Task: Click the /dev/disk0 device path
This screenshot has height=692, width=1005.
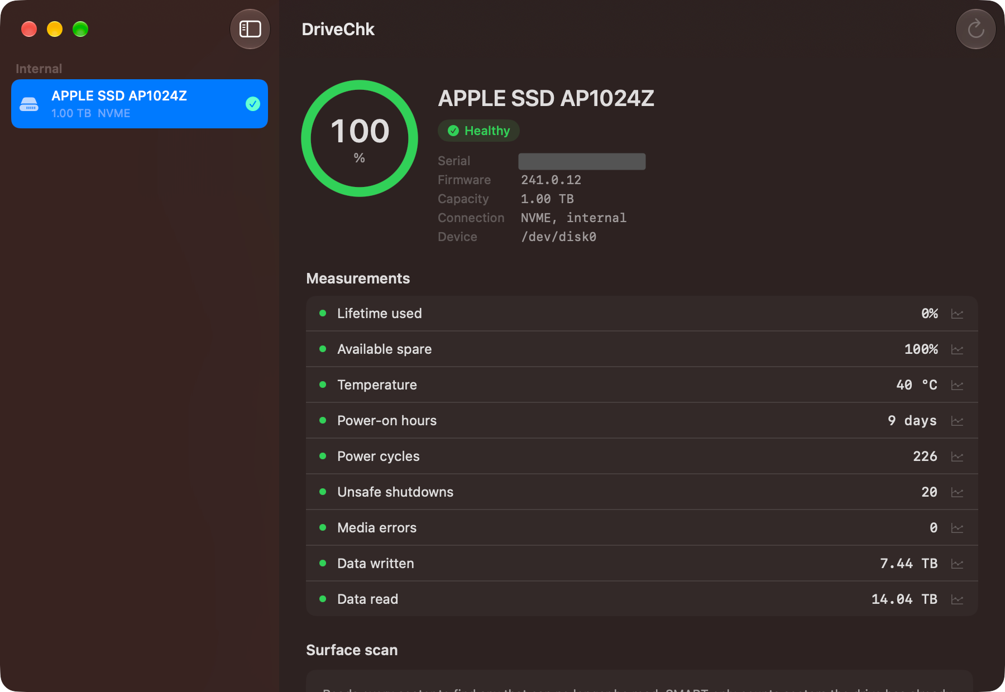Action: pyautogui.click(x=558, y=237)
